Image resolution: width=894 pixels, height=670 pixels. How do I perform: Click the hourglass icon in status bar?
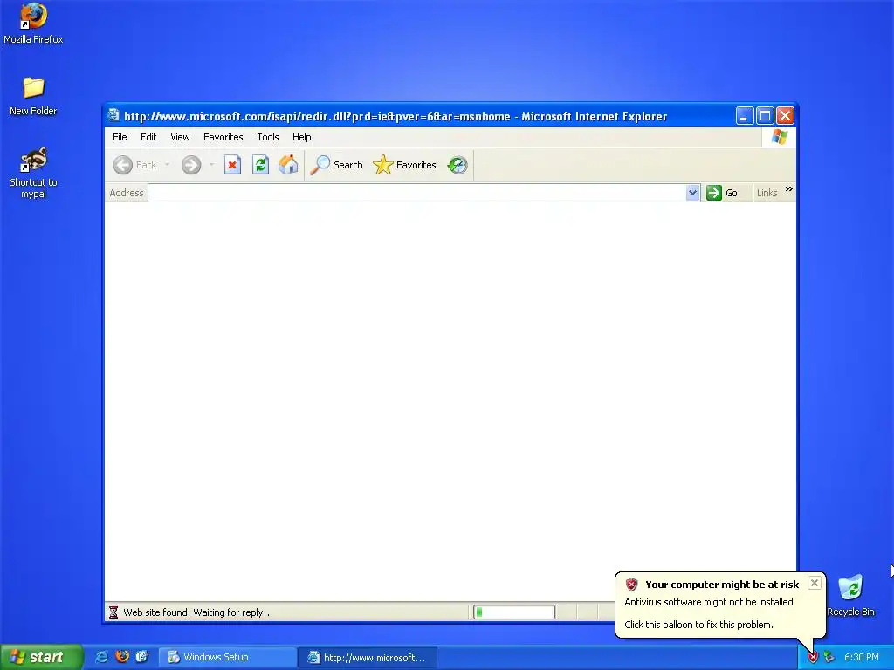tap(113, 612)
